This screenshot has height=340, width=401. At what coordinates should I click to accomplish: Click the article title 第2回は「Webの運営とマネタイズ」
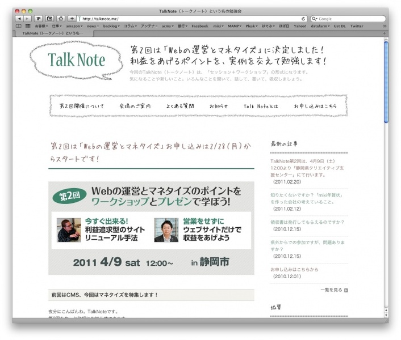(151, 152)
